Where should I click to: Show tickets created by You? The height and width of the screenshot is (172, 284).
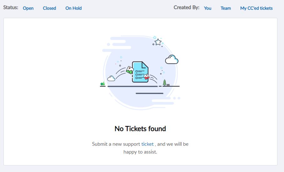pyautogui.click(x=208, y=8)
